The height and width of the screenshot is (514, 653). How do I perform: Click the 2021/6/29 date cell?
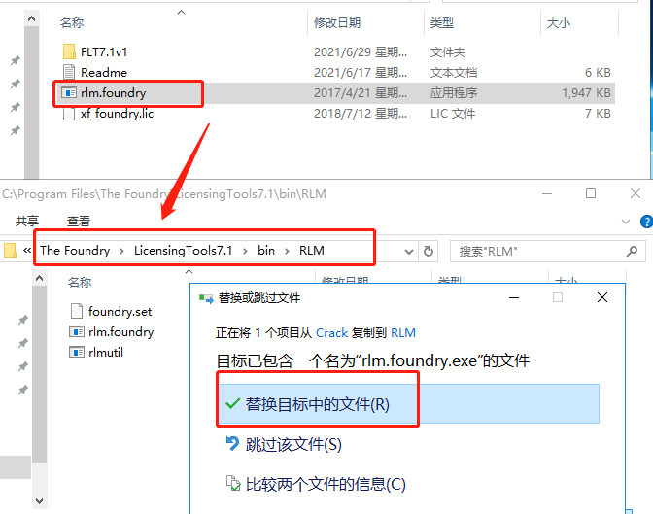tap(361, 52)
